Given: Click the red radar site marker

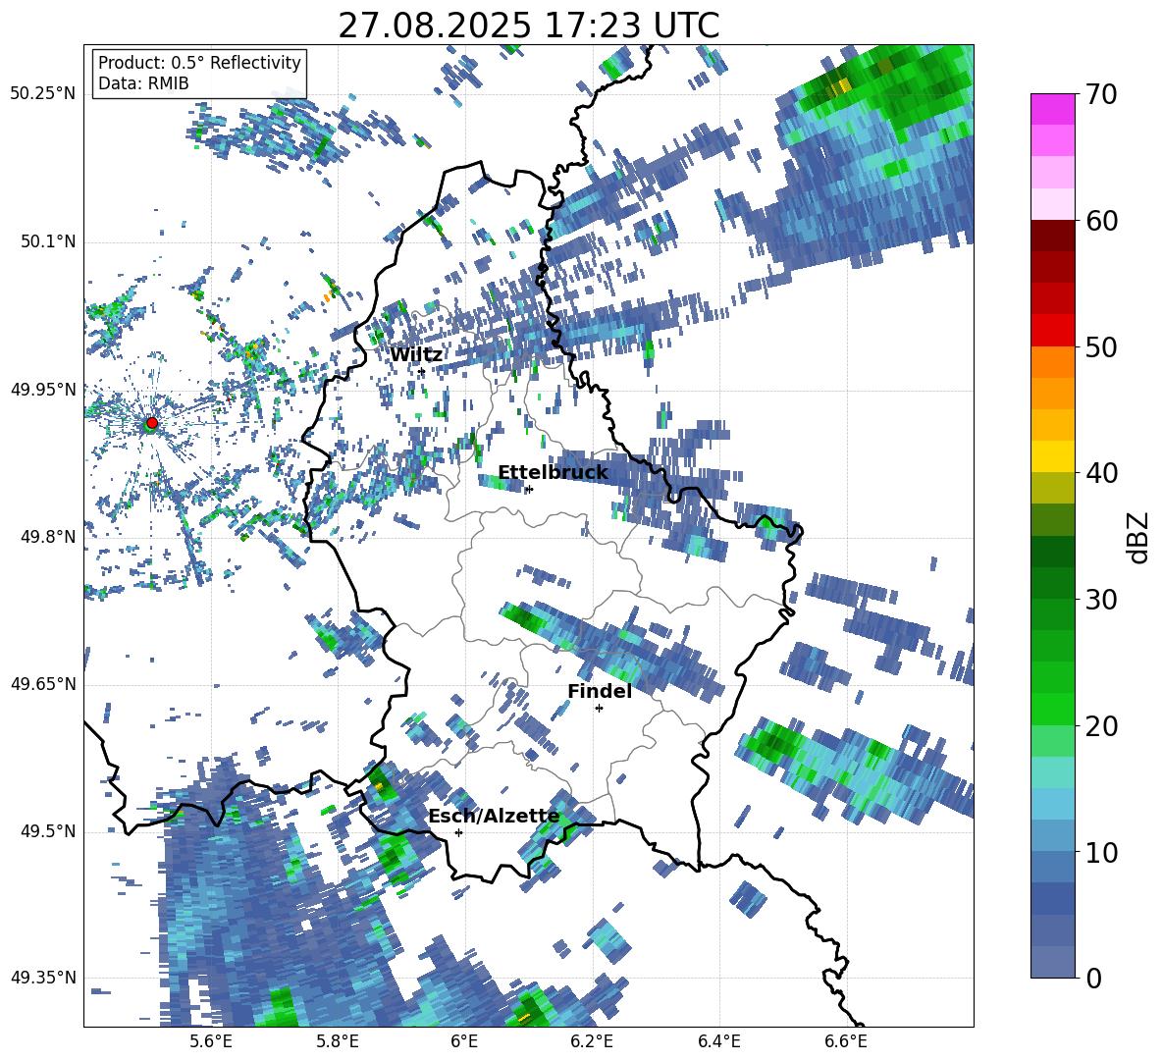Looking at the screenshot, I should (151, 423).
